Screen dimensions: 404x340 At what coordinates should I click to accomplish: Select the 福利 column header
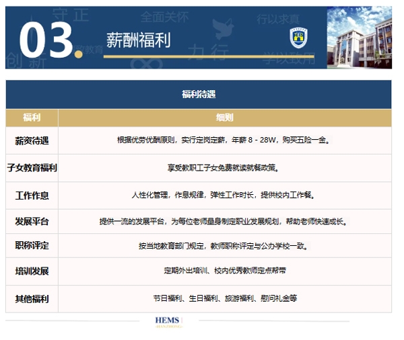point(32,118)
